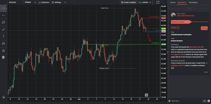Click Potential Bearish Continuation title text
Image resolution: width=211 pixels, height=104 pixels.
point(181,35)
